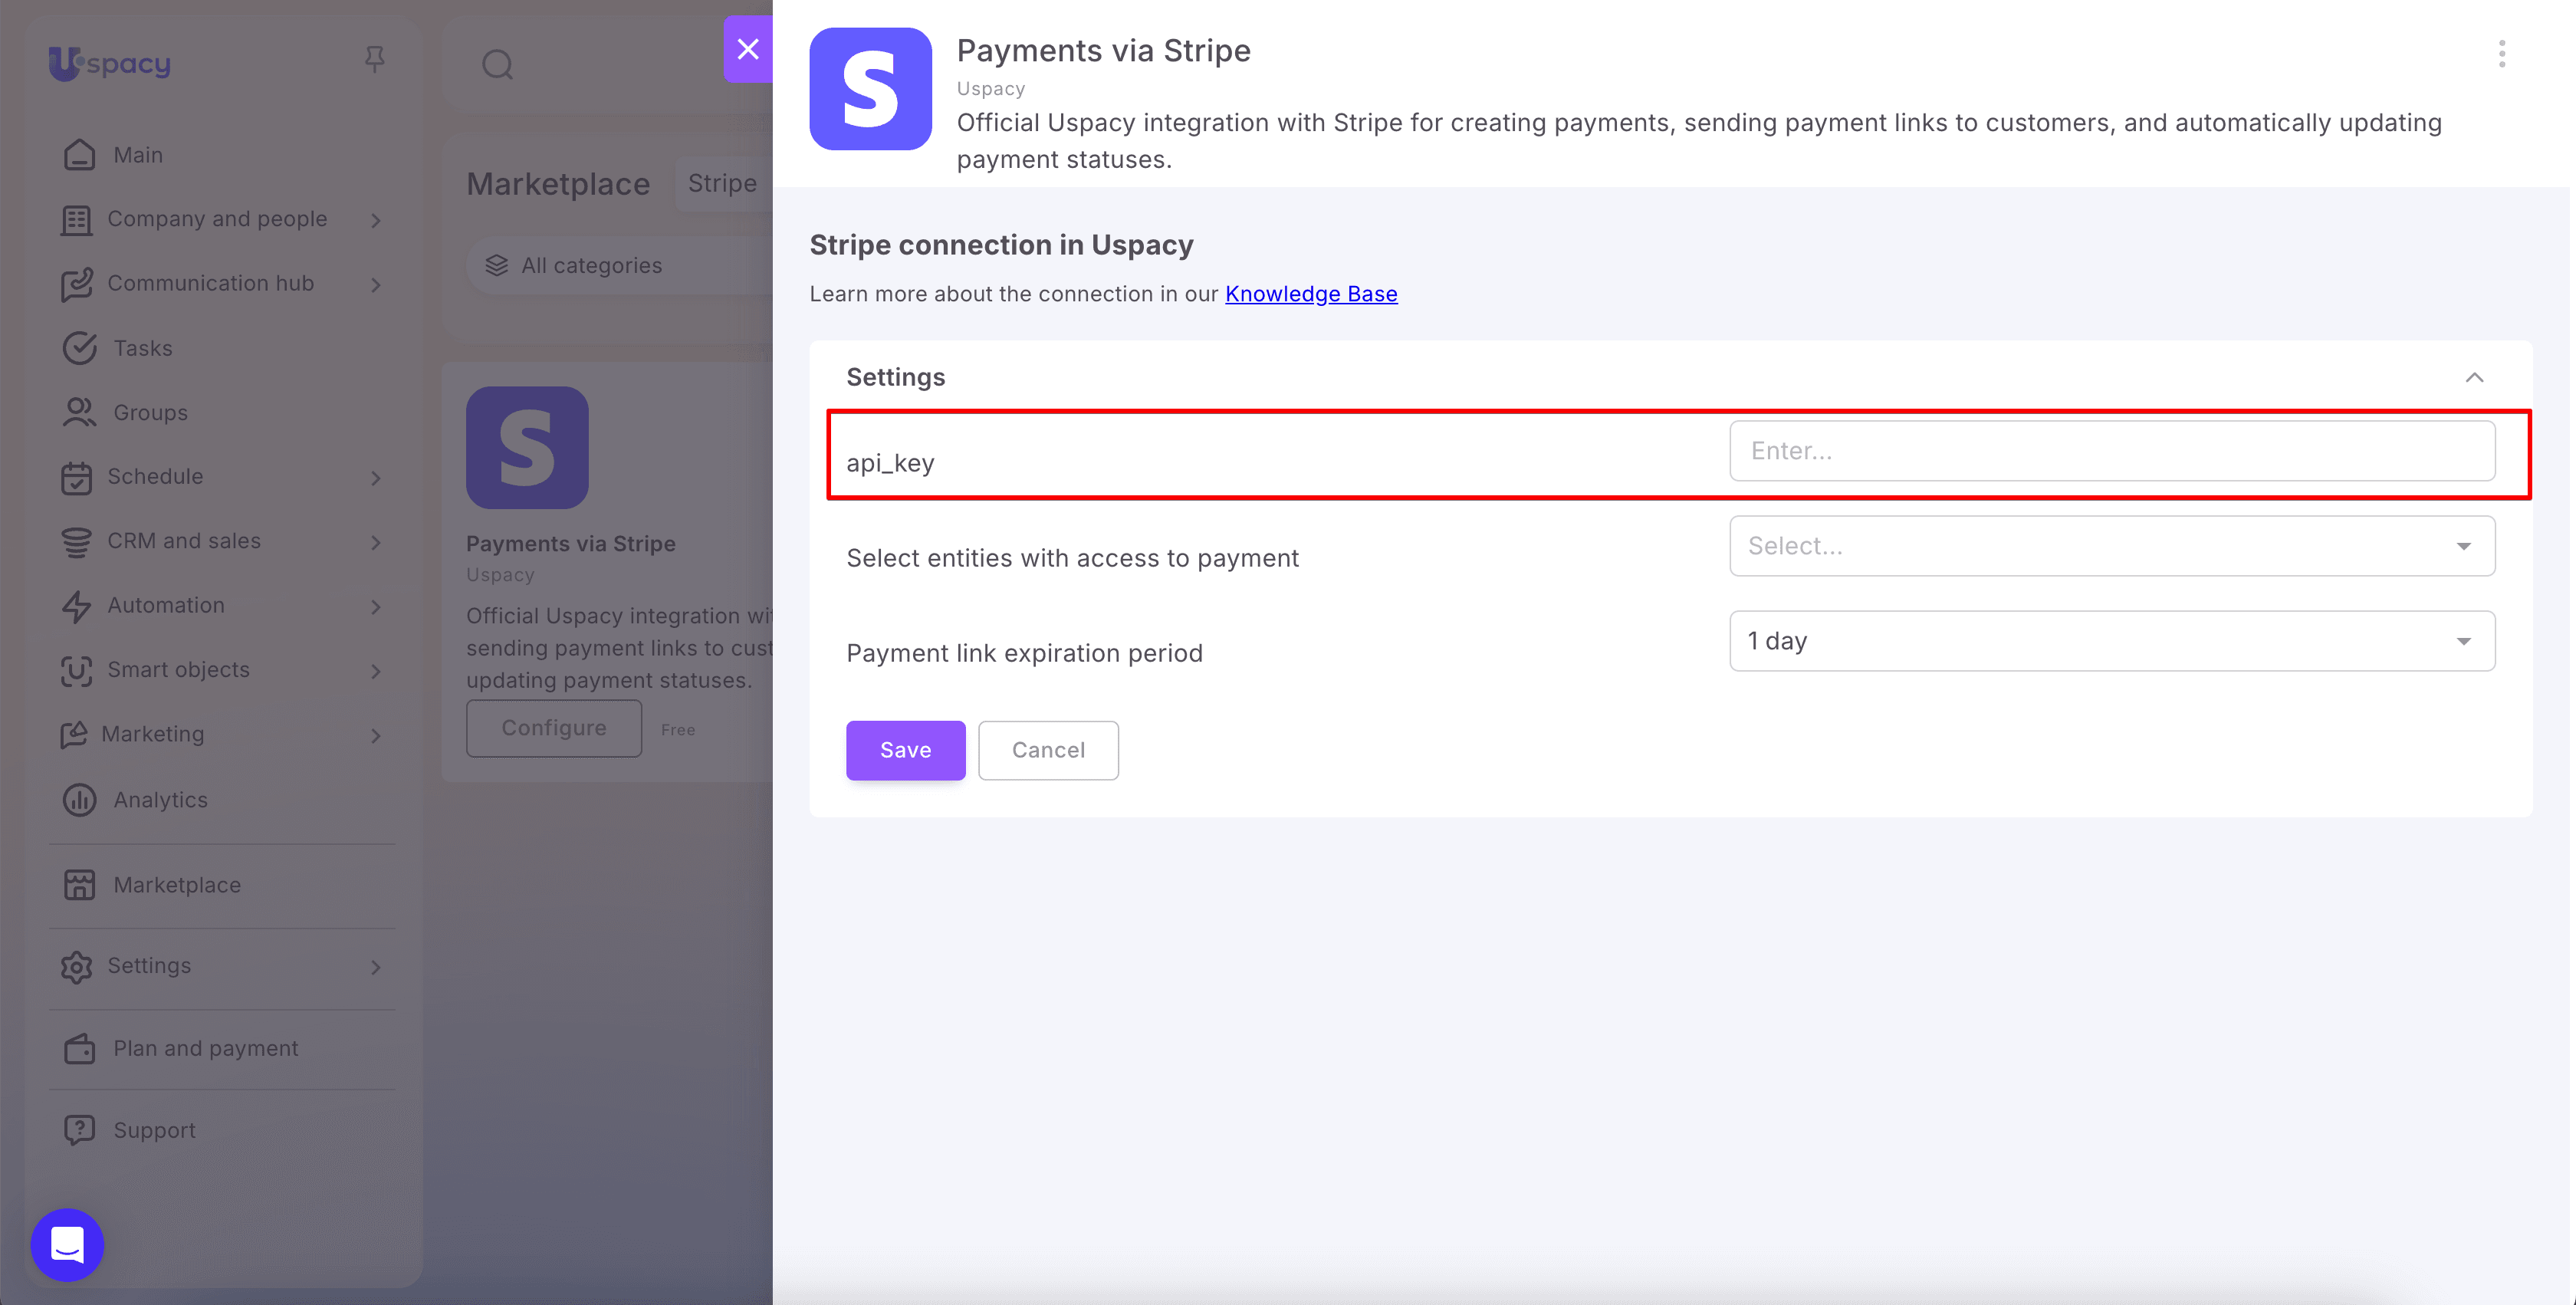This screenshot has height=1305, width=2576.
Task: Click the Analytics chart icon
Action: [x=79, y=800]
